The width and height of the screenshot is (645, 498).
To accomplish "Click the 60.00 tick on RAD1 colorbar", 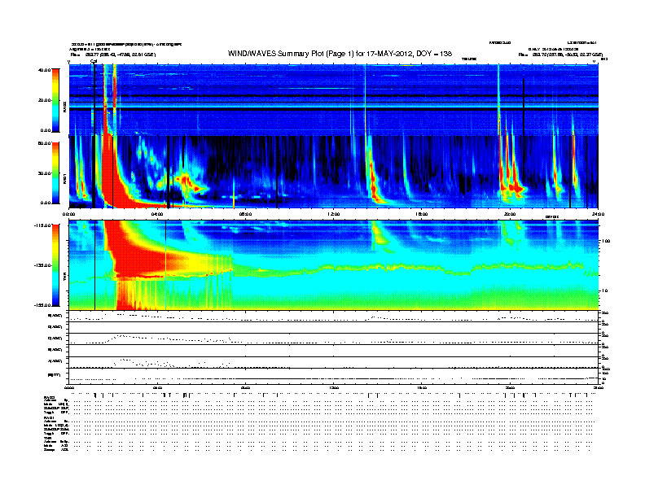I will (45, 143).
